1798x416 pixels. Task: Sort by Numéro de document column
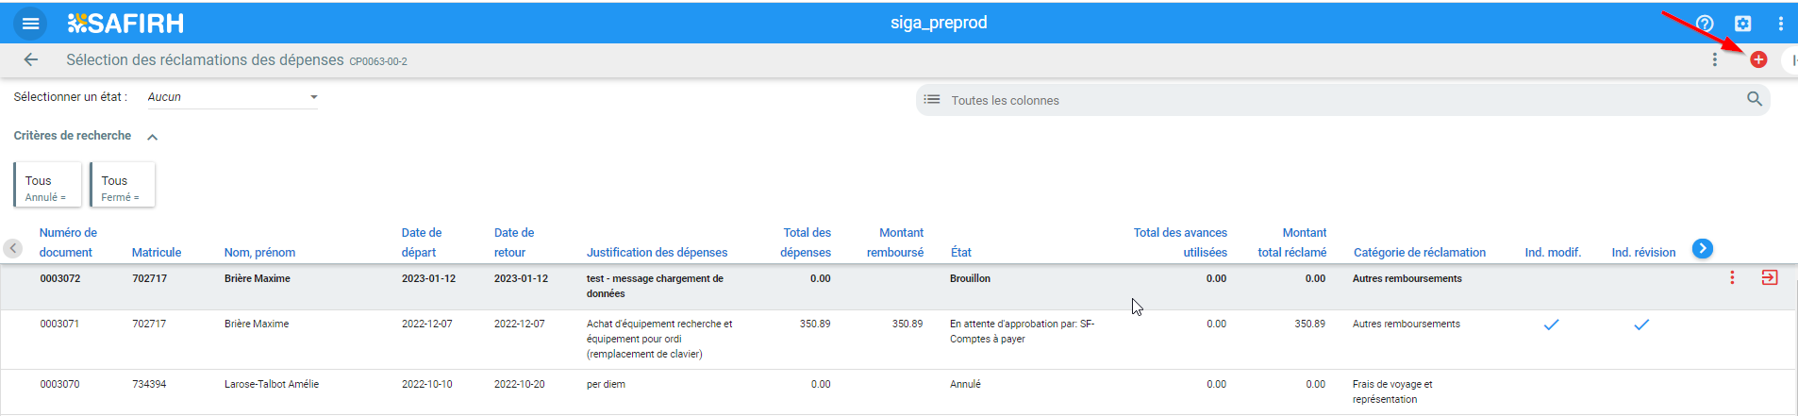pos(68,242)
